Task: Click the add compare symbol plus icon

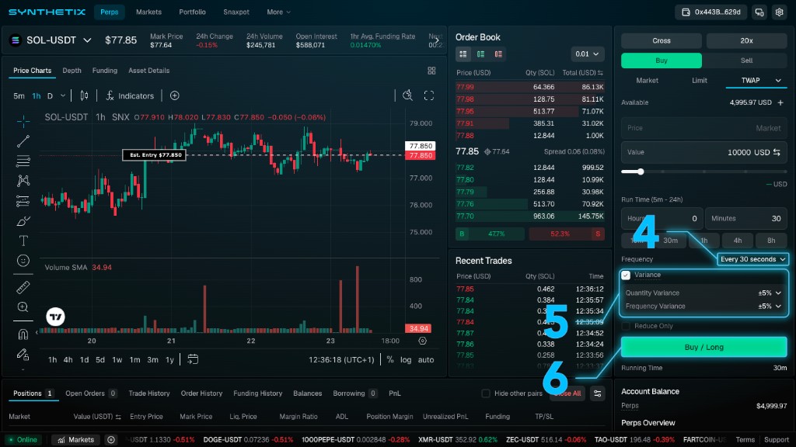Action: click(x=175, y=95)
